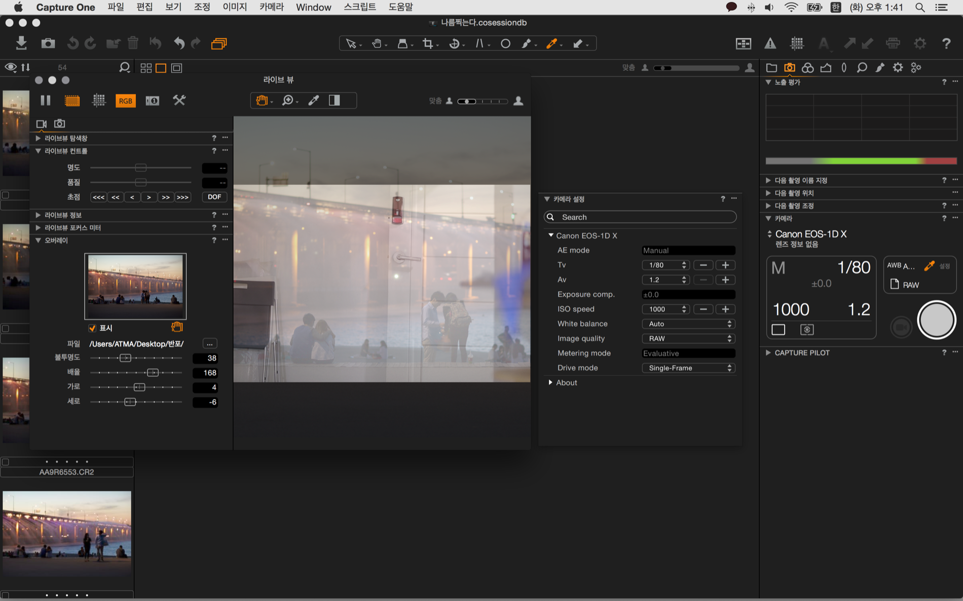Screen dimensions: 963x601
Task: Click the DOF button
Action: pos(214,197)
